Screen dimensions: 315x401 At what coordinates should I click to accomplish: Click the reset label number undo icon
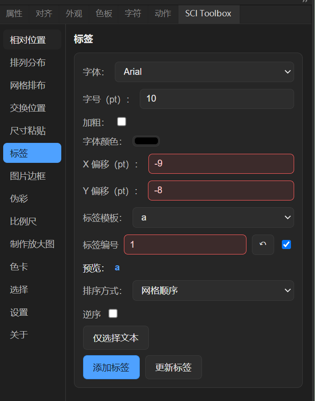pos(263,245)
